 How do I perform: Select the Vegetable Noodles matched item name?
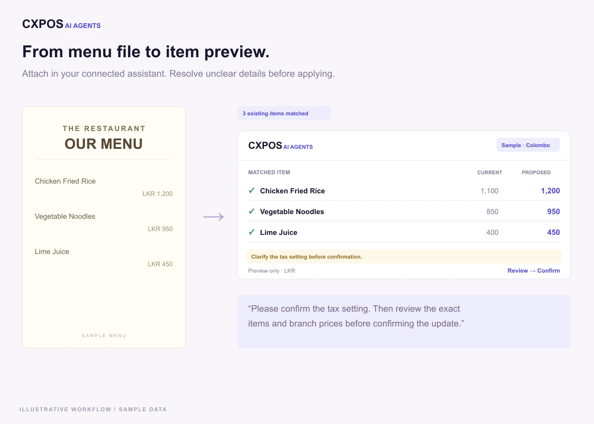coord(292,212)
